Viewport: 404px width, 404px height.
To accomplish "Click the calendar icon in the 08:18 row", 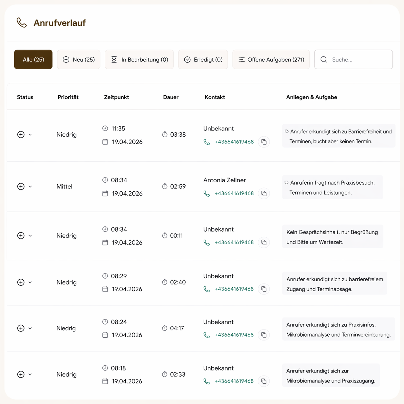I will click(x=105, y=381).
